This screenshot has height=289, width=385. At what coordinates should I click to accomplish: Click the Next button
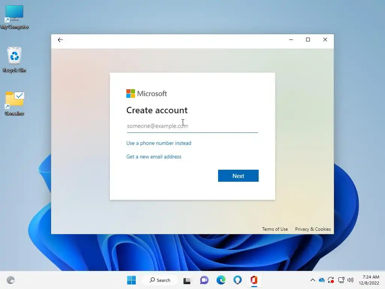click(x=238, y=176)
